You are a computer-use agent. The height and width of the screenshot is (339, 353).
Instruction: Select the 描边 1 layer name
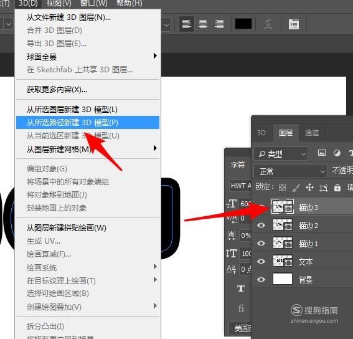(x=308, y=244)
